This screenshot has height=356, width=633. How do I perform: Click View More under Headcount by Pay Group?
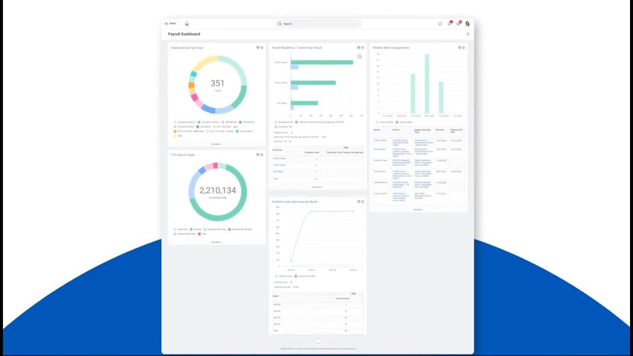coord(216,144)
